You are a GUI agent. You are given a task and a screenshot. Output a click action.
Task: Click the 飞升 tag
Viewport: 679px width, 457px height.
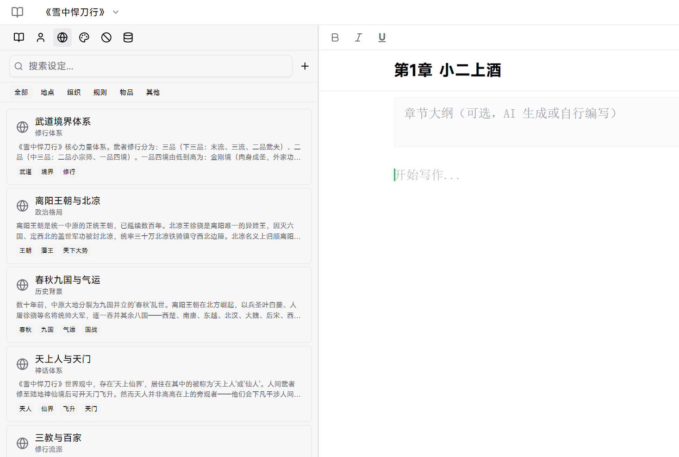tap(69, 409)
